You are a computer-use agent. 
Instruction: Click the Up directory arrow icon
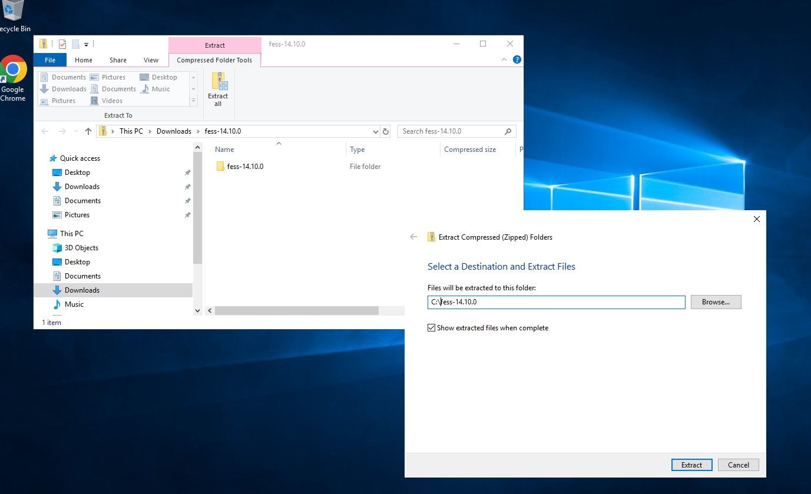(x=88, y=131)
